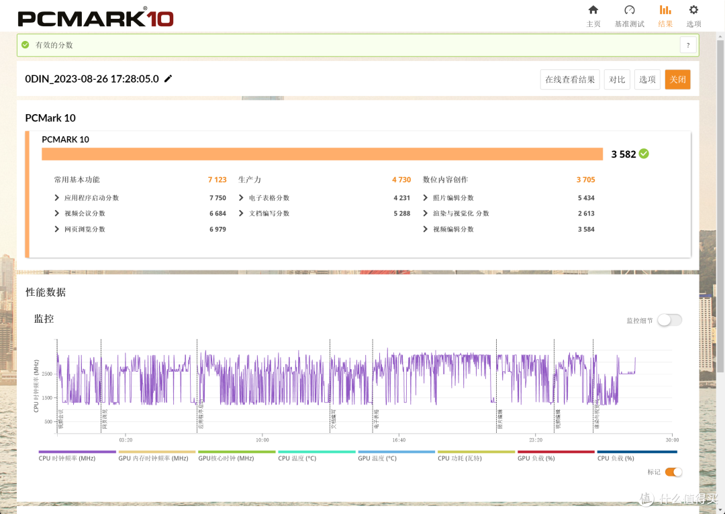The height and width of the screenshot is (514, 725).
Task: Click the PCMark 10 logo
Action: (x=95, y=18)
